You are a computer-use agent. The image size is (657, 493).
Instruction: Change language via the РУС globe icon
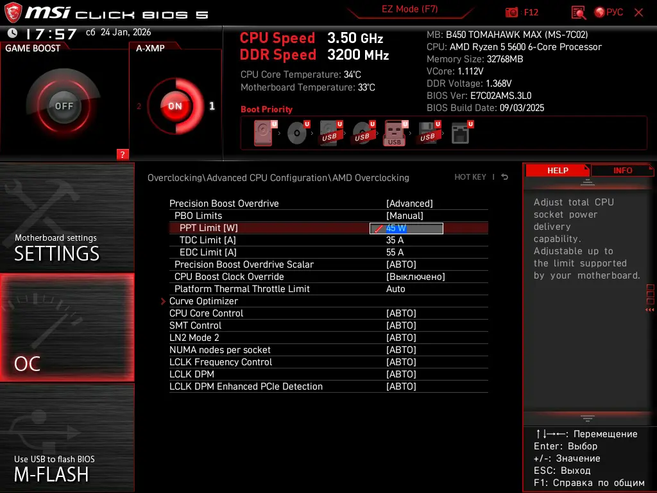click(608, 13)
